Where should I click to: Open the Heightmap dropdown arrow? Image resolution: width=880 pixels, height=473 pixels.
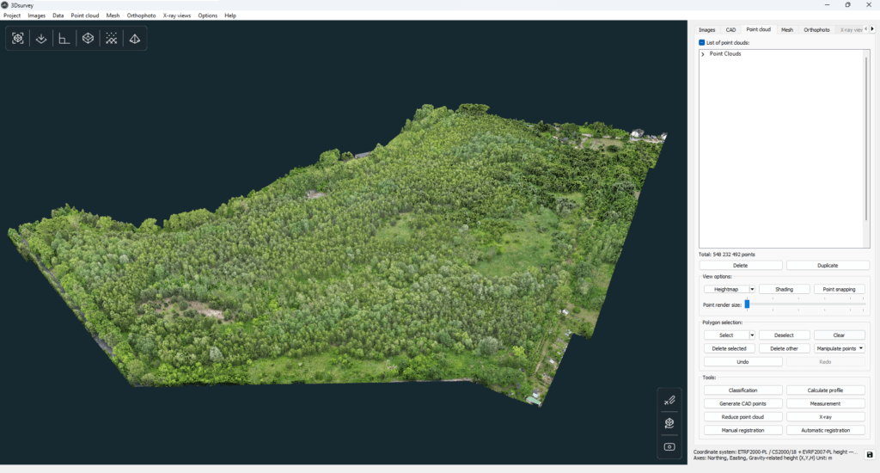coord(752,289)
